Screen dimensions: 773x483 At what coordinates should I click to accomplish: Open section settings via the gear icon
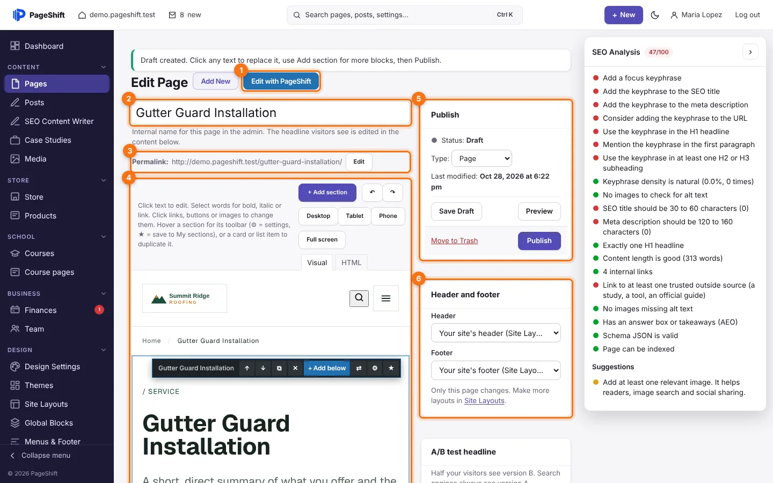pos(375,368)
